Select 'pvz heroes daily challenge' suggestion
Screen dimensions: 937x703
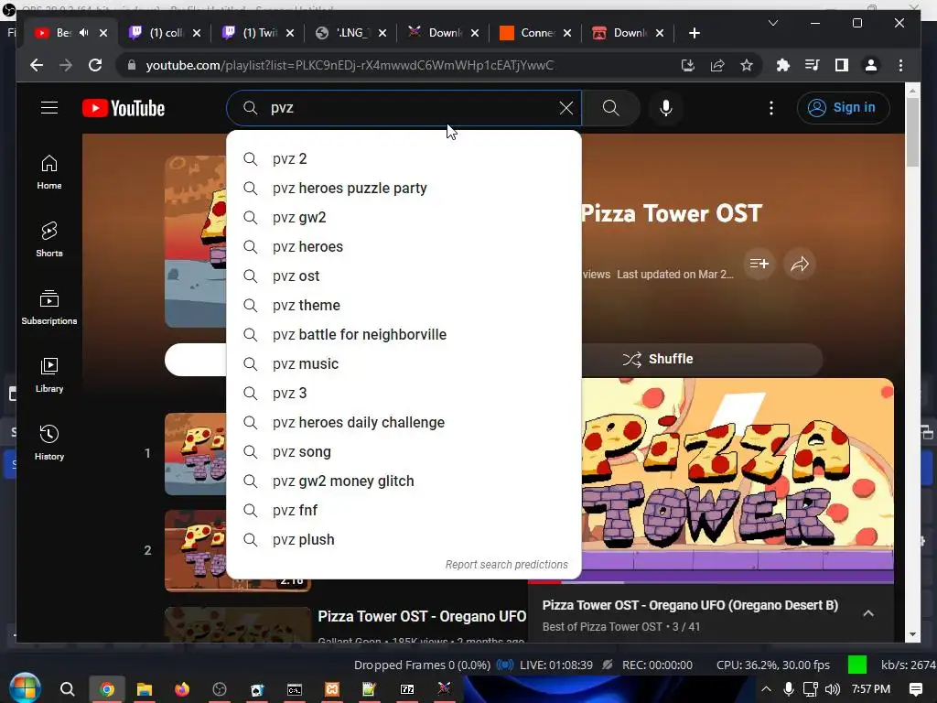[x=404, y=423]
